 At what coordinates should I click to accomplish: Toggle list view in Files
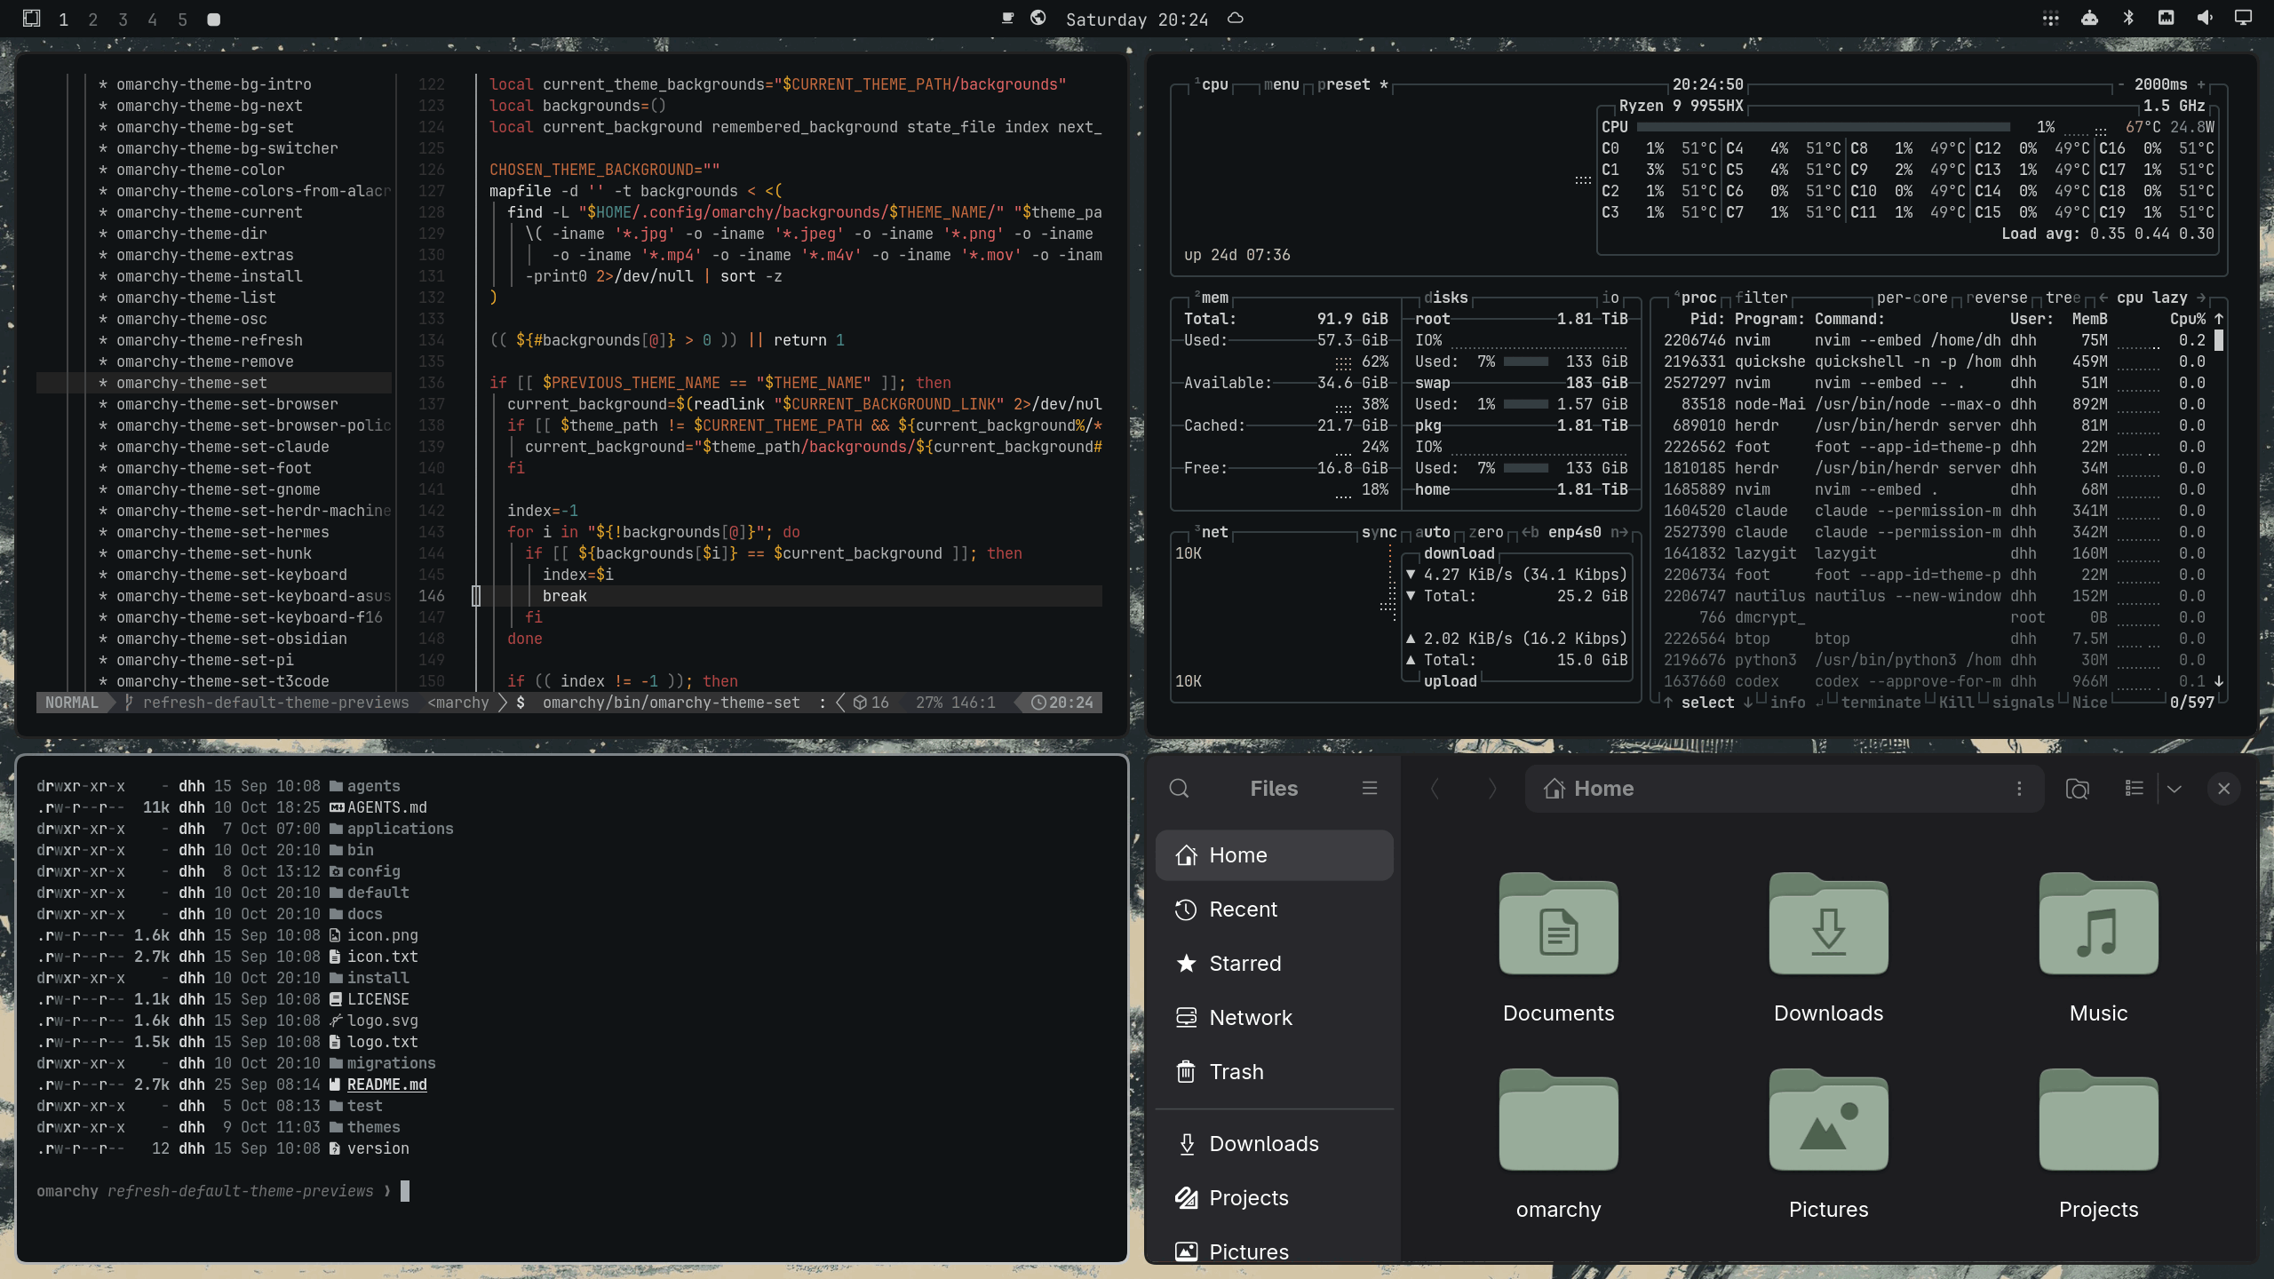[x=2134, y=789]
